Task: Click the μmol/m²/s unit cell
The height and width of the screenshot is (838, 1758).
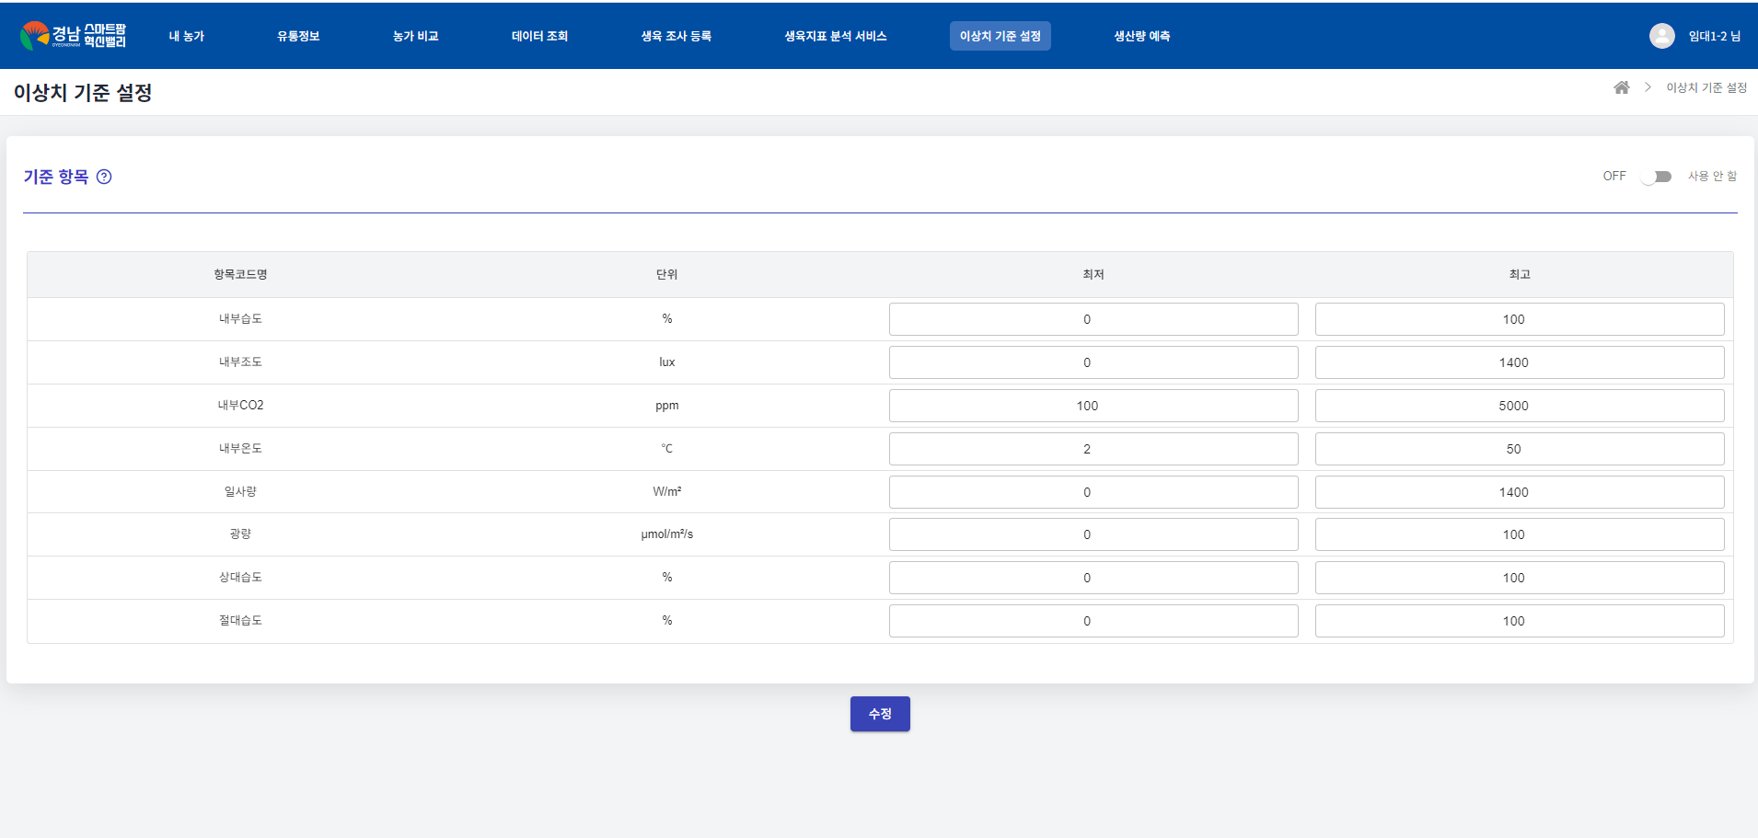Action: [667, 534]
